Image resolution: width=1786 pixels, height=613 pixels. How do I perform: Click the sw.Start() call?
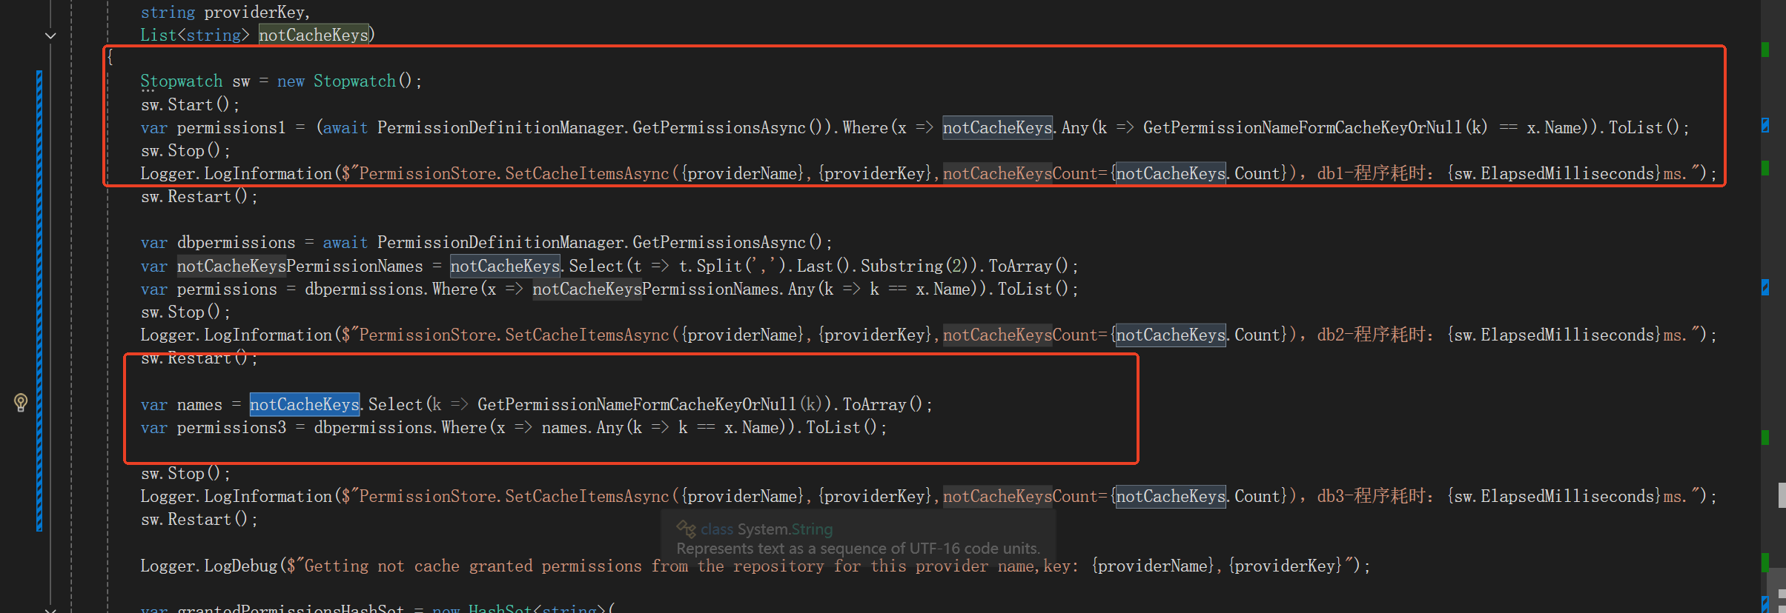click(190, 105)
